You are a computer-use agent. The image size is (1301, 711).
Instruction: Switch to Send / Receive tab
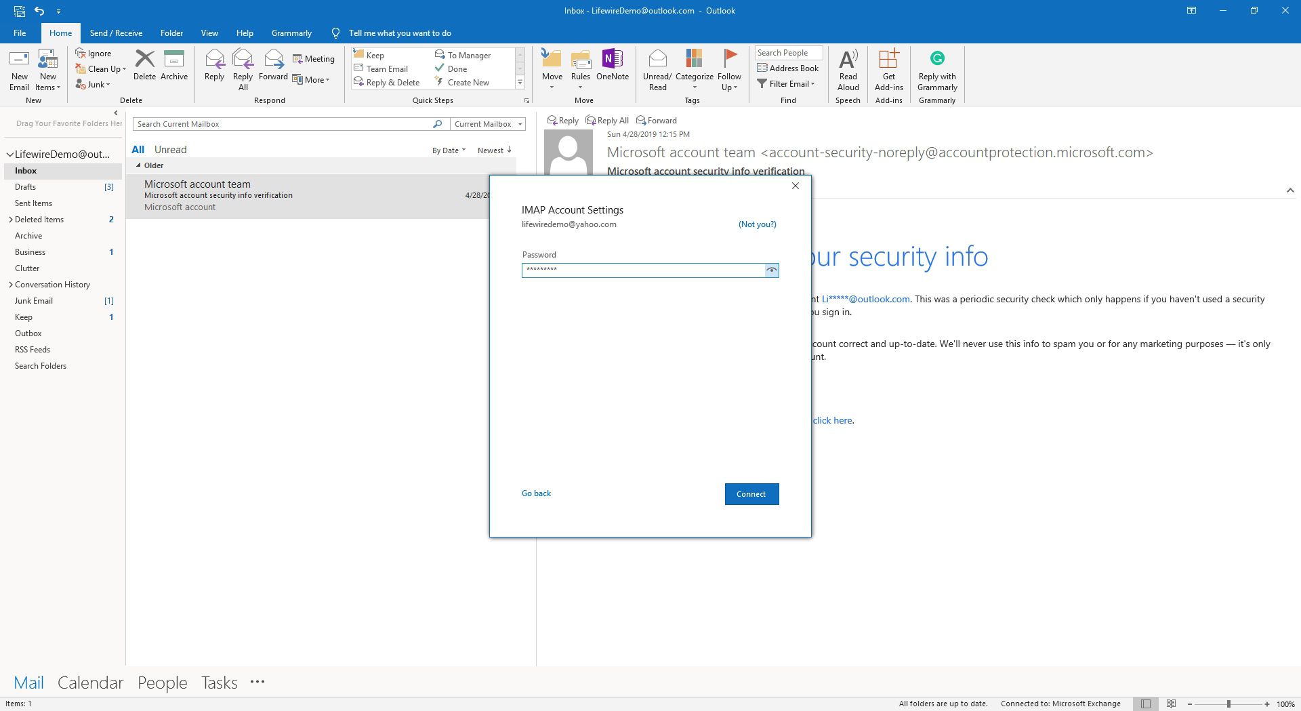click(116, 33)
